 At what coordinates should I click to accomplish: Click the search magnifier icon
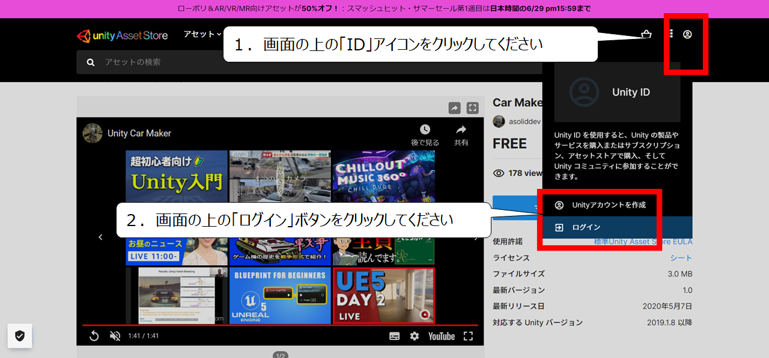coord(91,62)
